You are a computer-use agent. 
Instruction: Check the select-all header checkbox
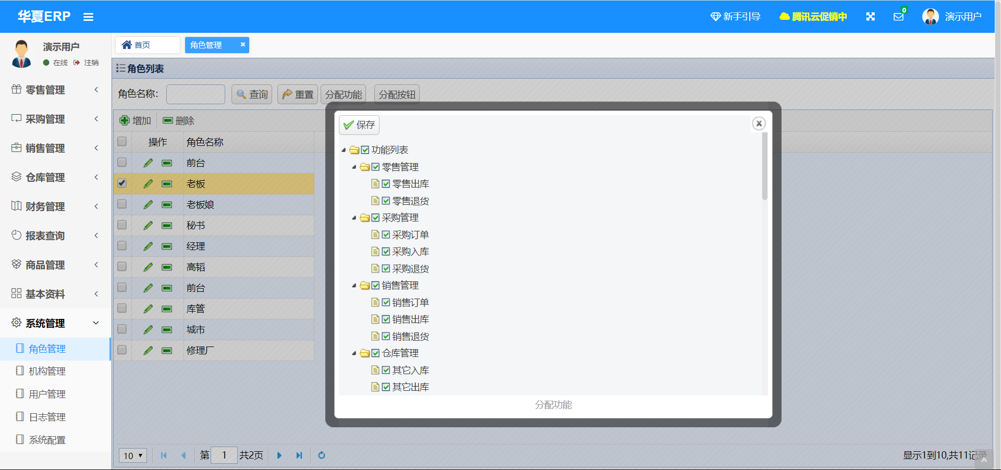122,142
